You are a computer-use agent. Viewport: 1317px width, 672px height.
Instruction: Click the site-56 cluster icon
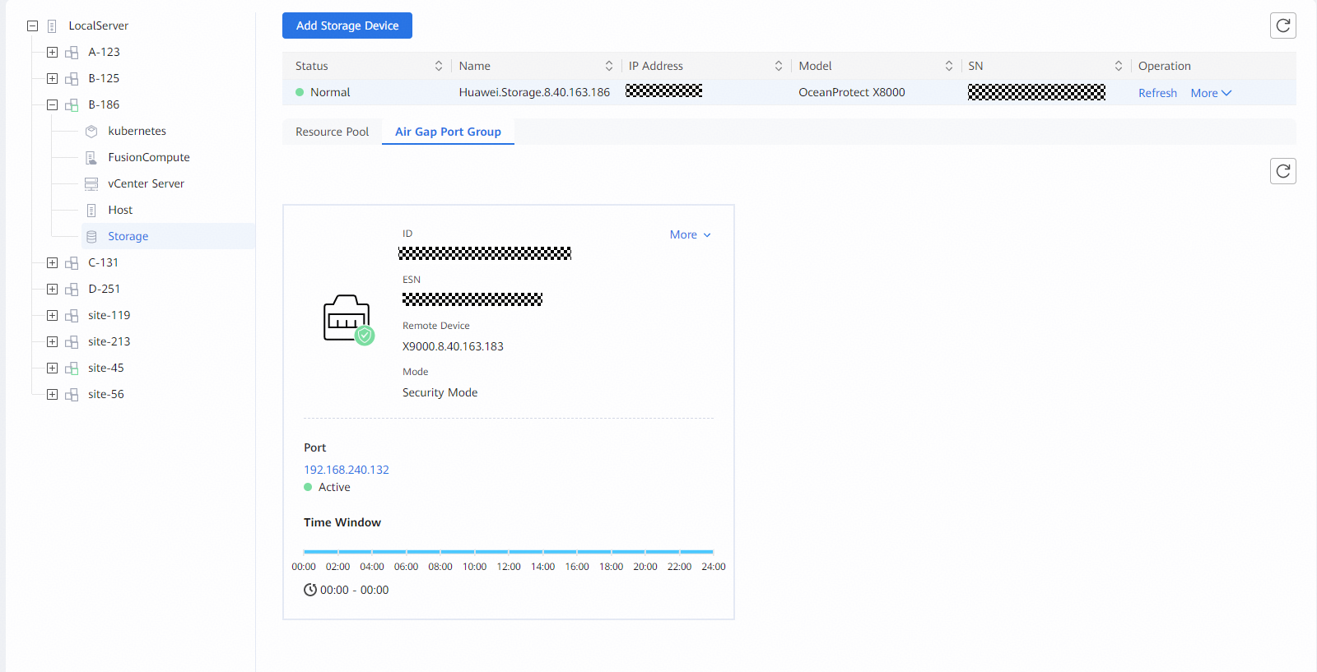[x=72, y=395]
